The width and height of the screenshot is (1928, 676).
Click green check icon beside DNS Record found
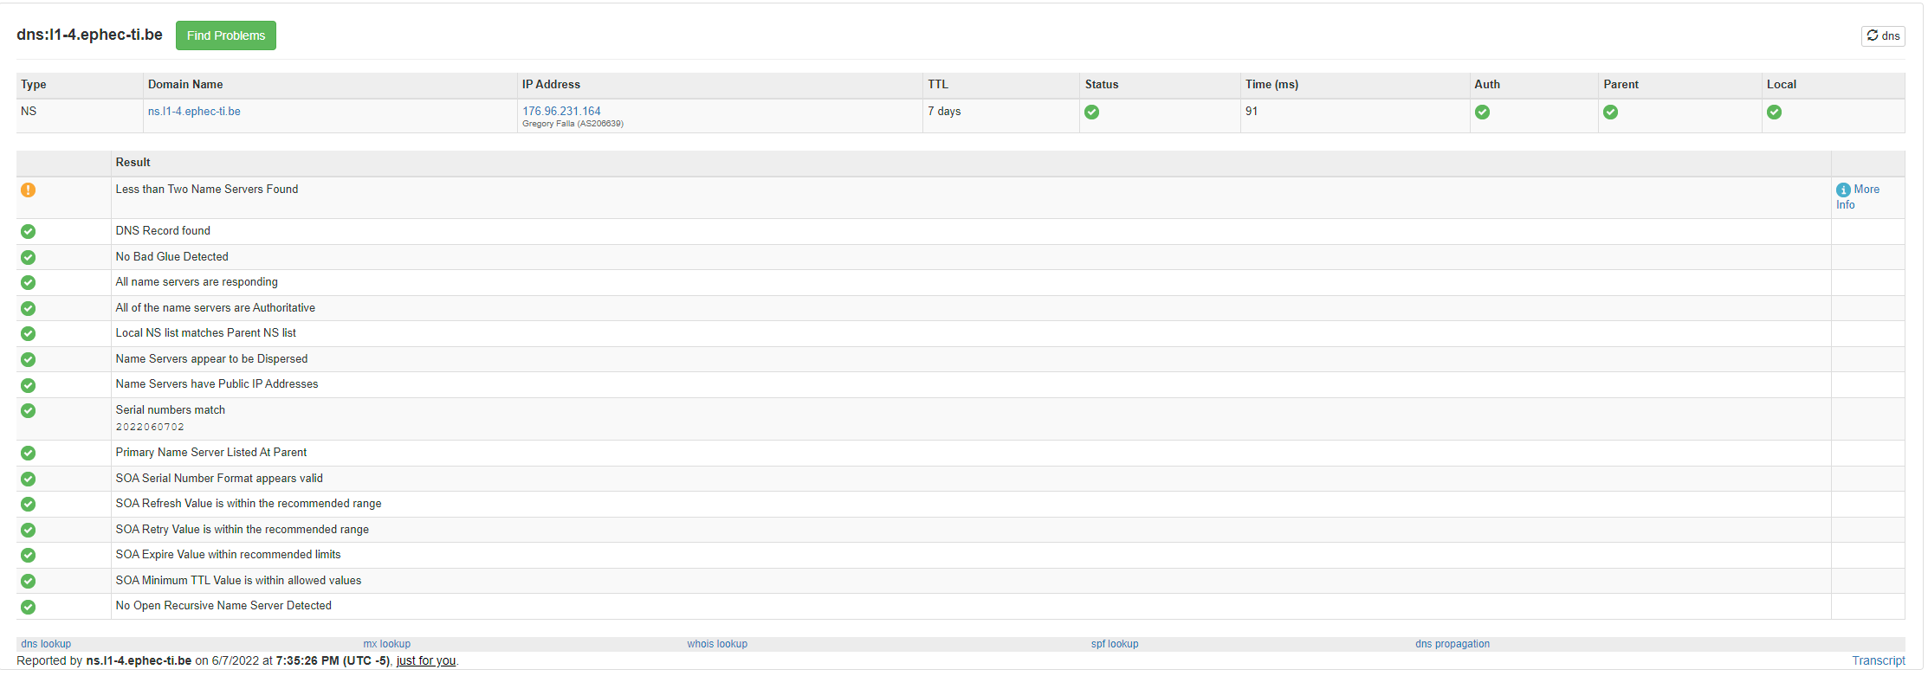tap(29, 231)
